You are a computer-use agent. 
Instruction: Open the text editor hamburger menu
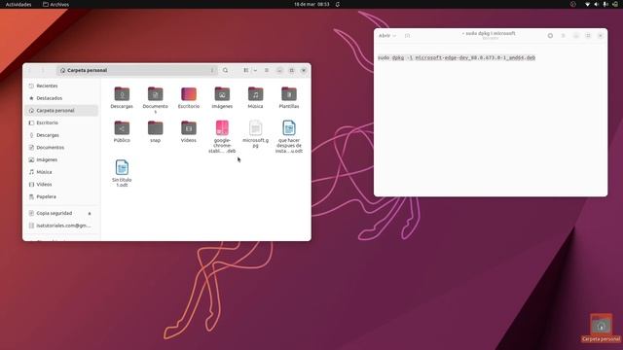click(563, 36)
